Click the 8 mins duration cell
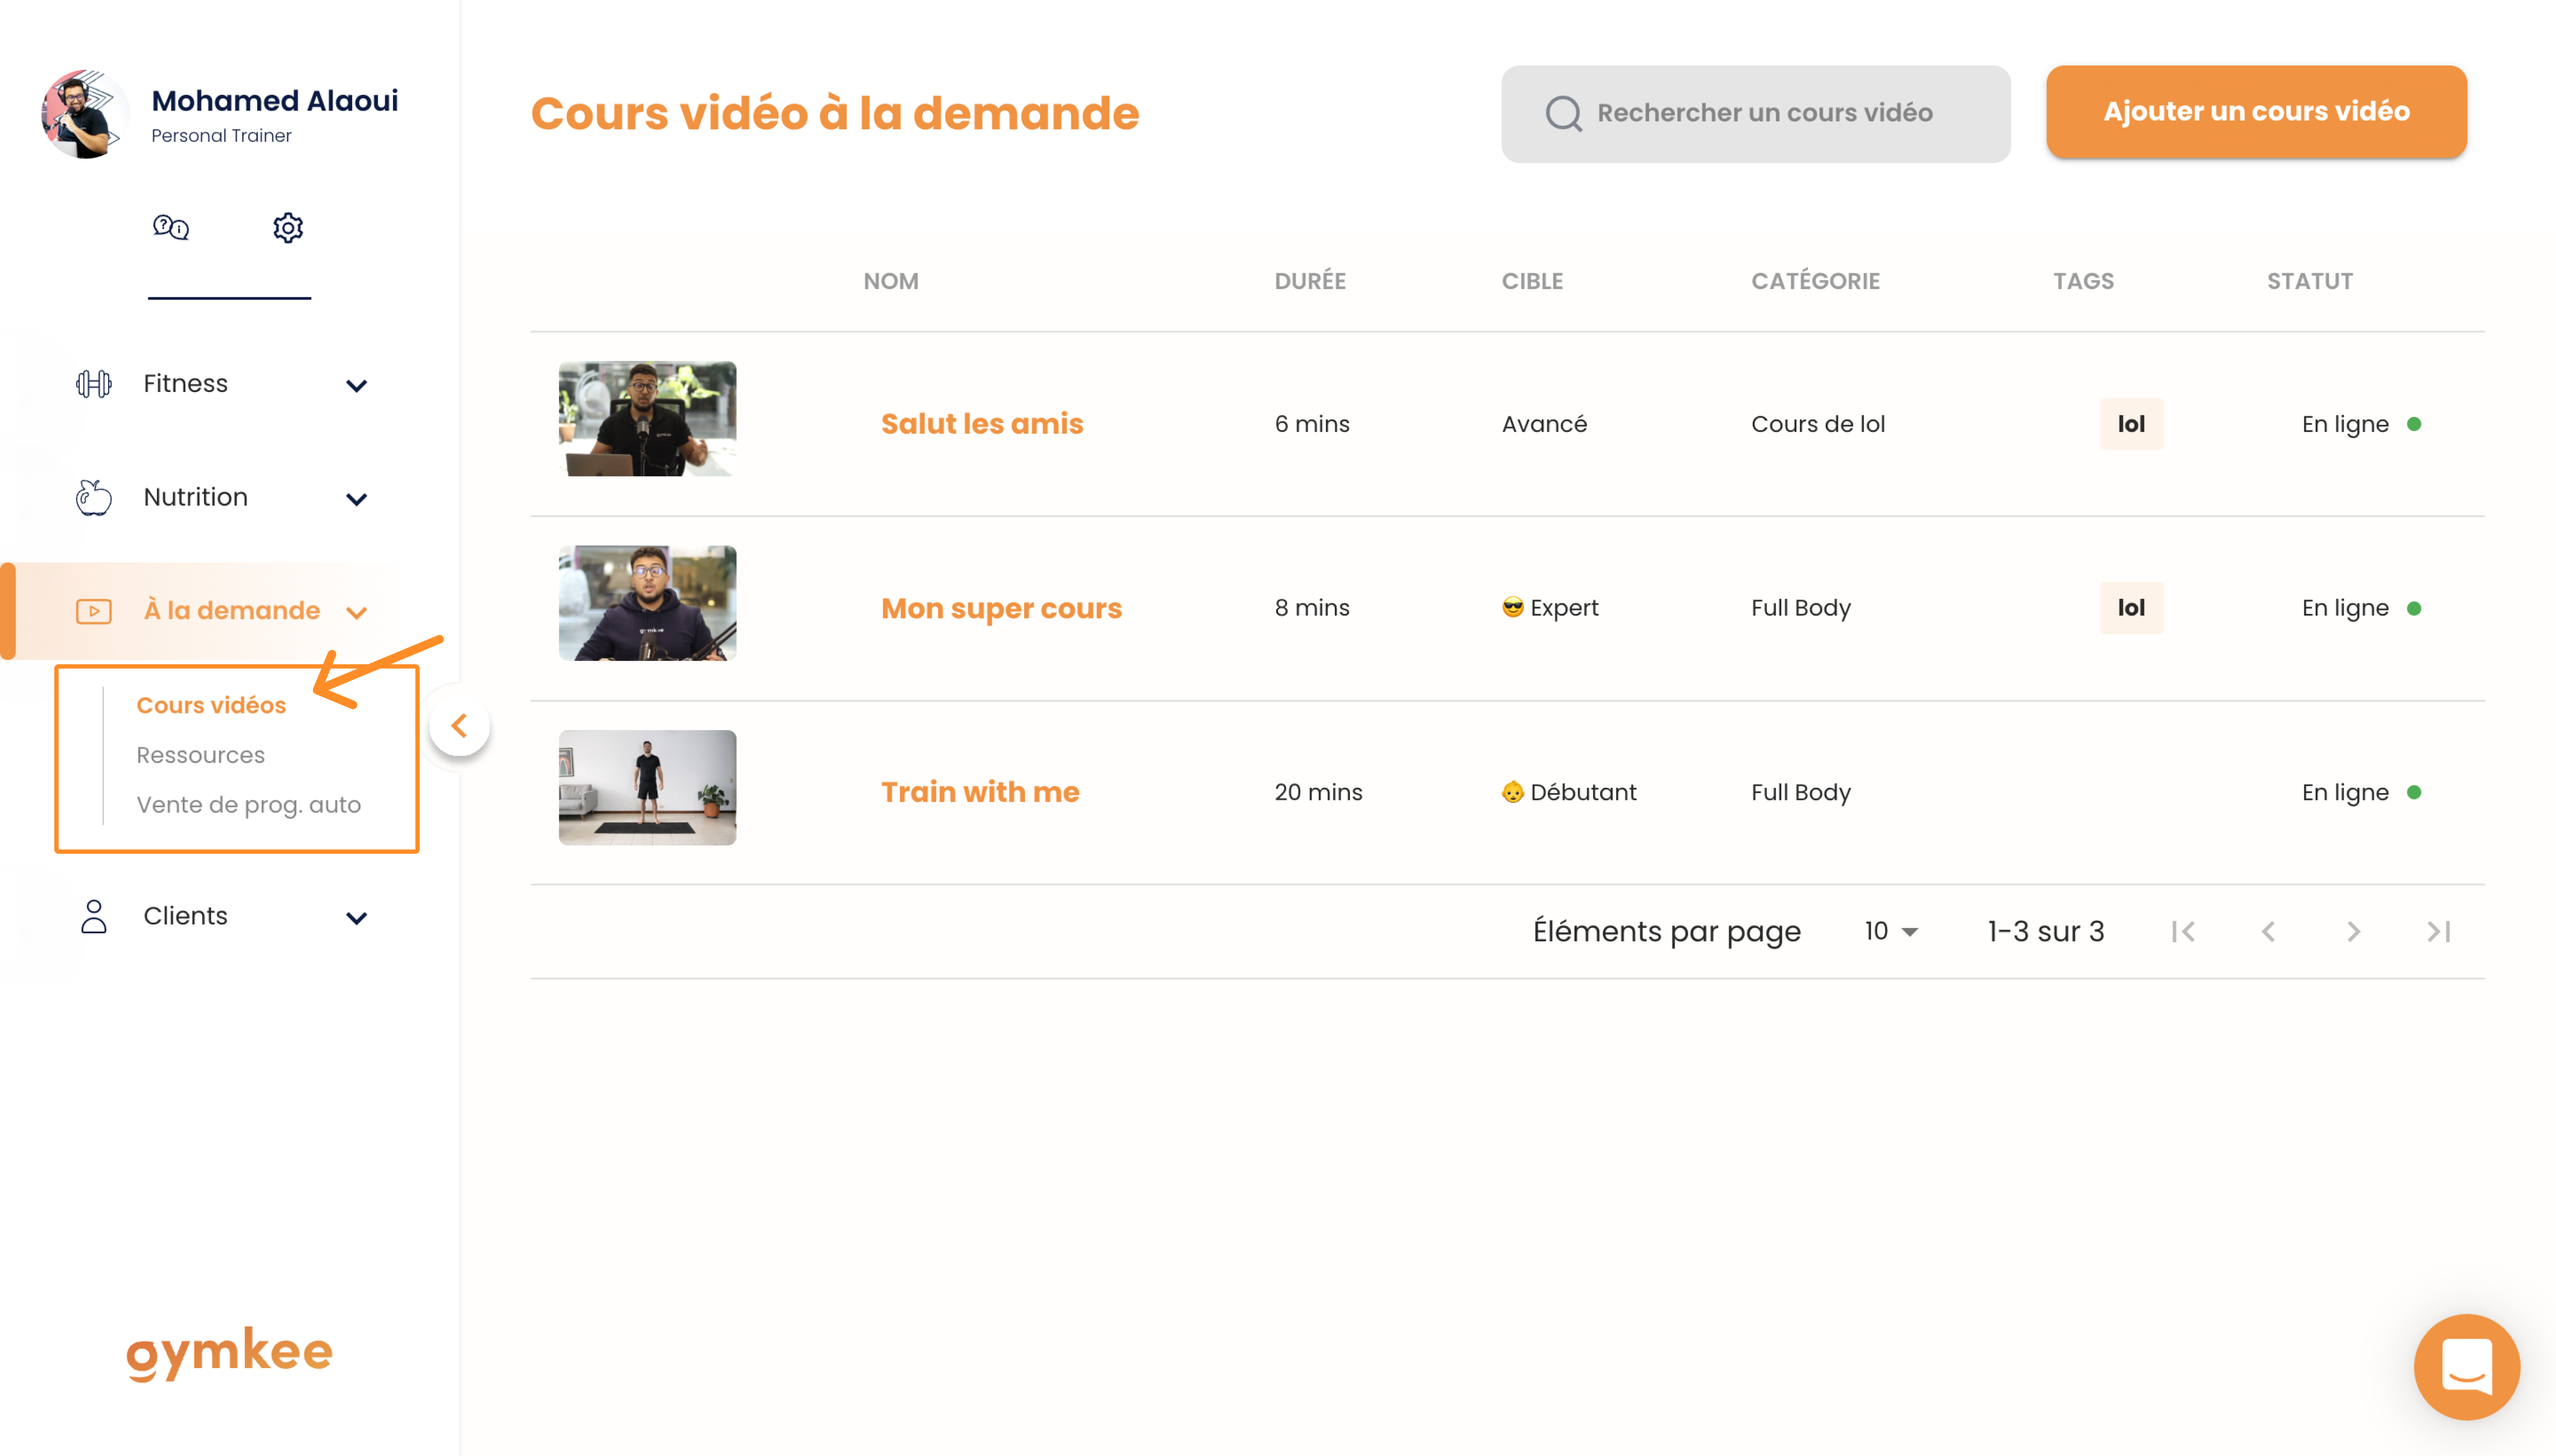Image resolution: width=2556 pixels, height=1456 pixels. point(1311,608)
